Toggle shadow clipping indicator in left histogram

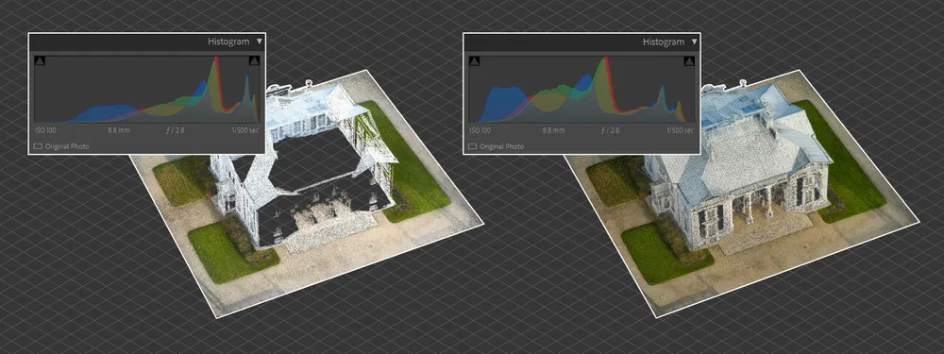[x=40, y=60]
